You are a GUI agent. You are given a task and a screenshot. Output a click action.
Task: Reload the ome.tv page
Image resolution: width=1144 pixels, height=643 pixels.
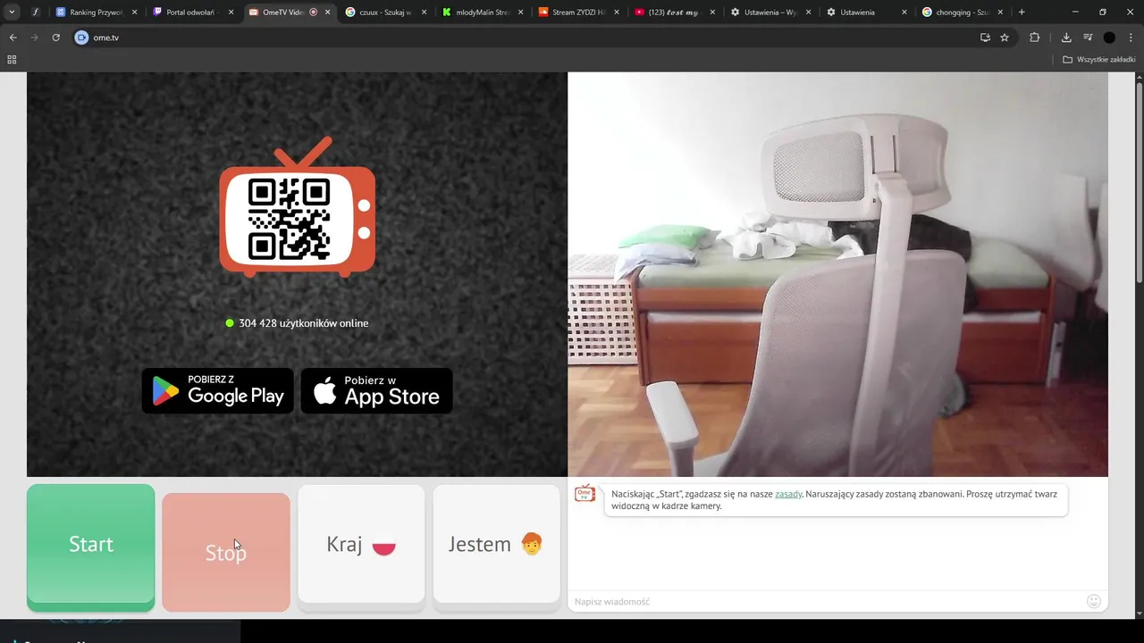pyautogui.click(x=55, y=38)
